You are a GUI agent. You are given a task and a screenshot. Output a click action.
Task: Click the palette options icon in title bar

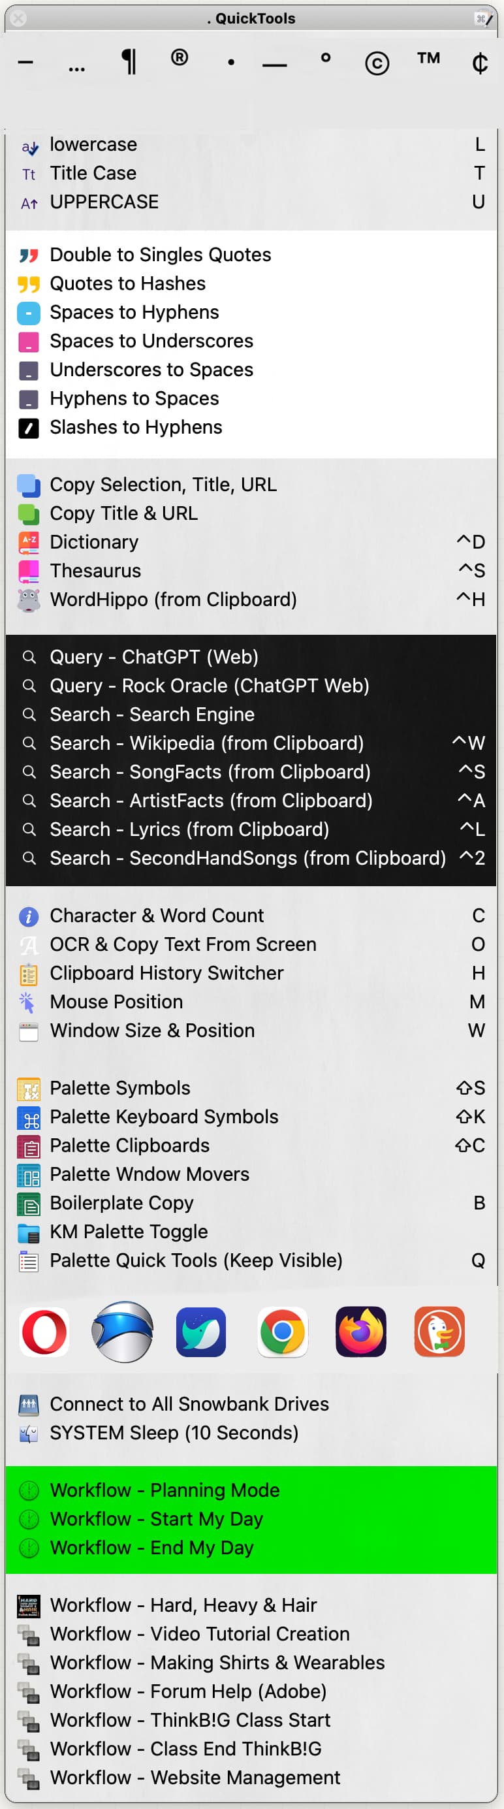point(484,19)
